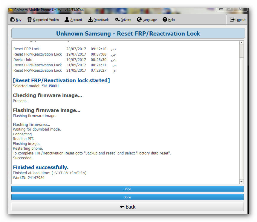Select the history entry timed 08:37:08
This screenshot has height=222, width=257.
[x=65, y=54]
